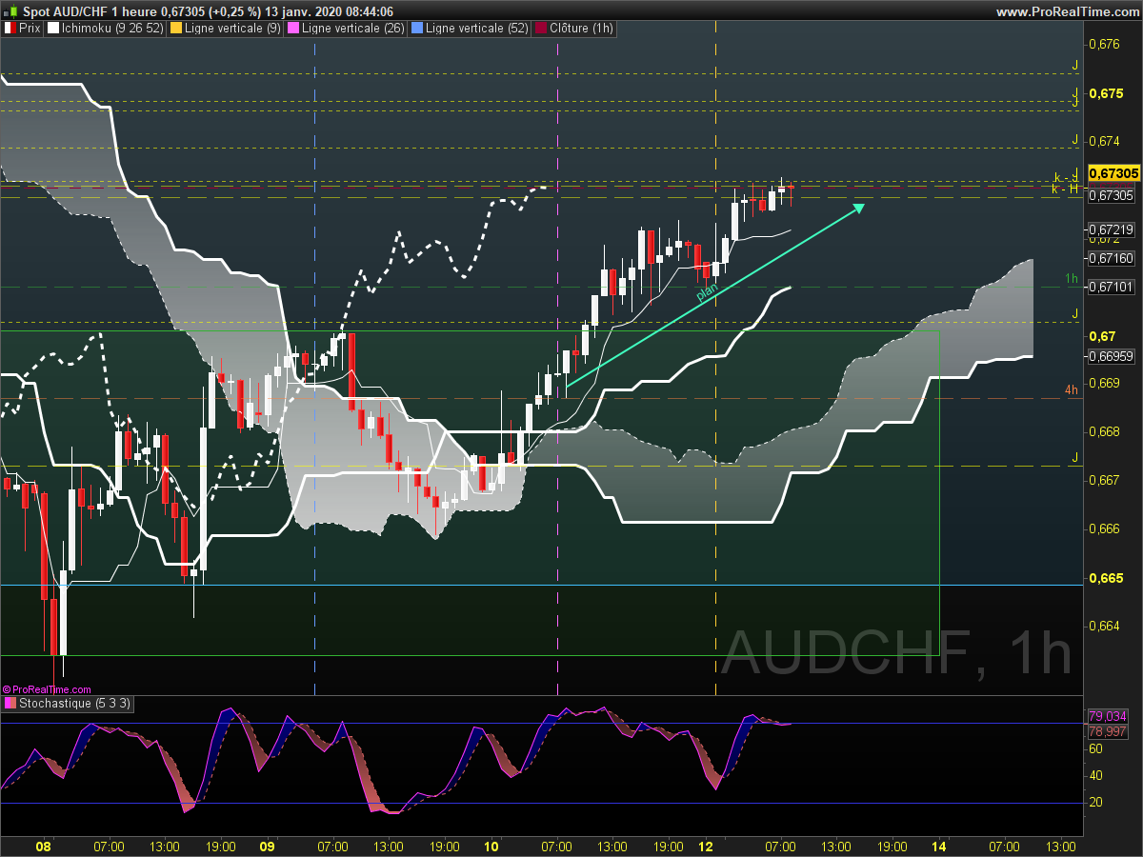Click the Stochastique indicator color swatch

click(10, 704)
